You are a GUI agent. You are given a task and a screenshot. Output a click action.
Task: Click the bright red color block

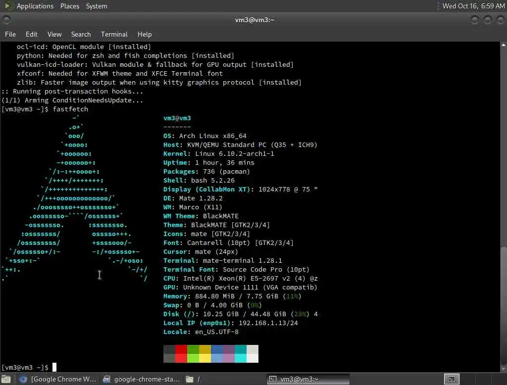pos(181,358)
